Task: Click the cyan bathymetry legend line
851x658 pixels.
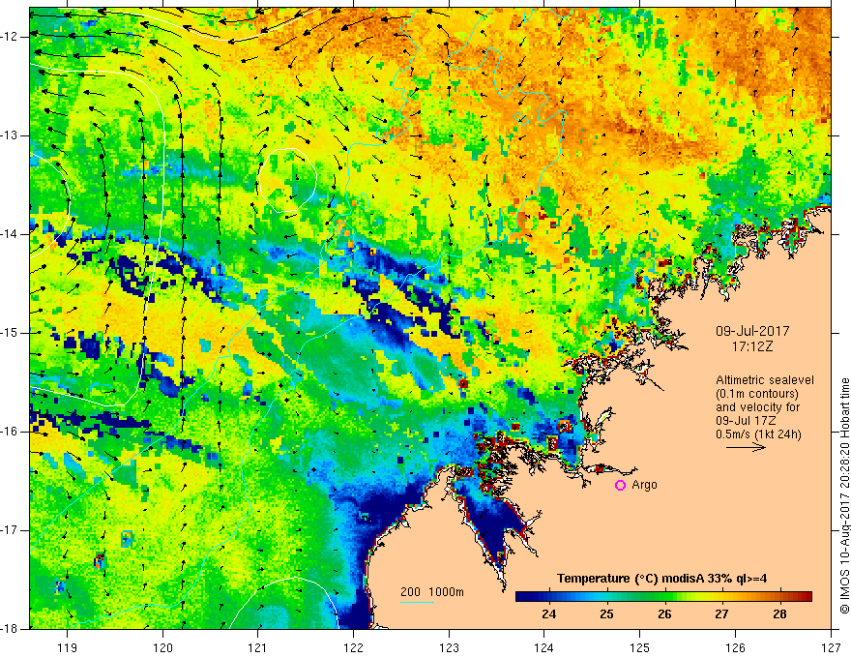Action: [416, 602]
